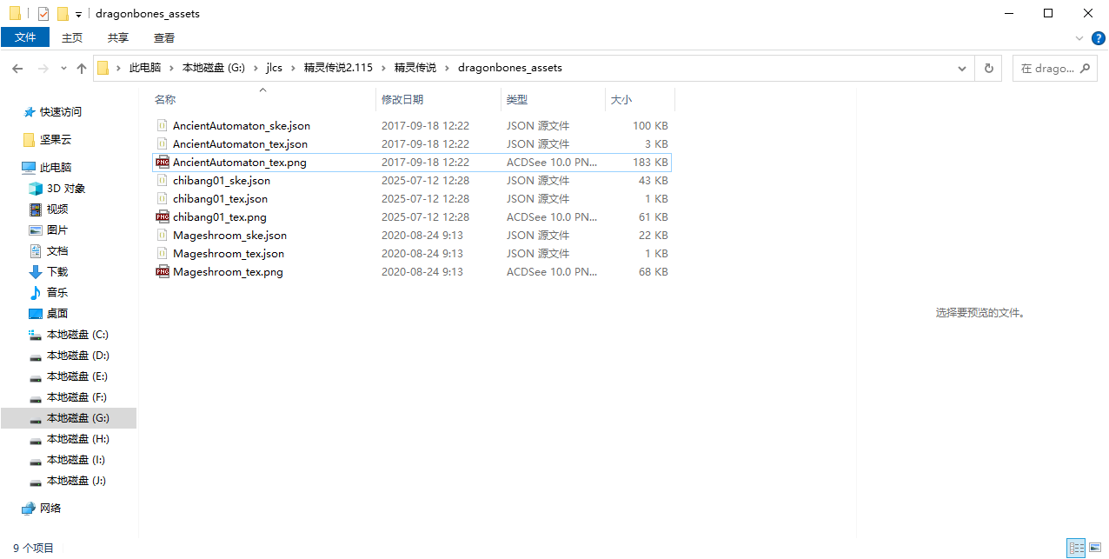Open Help with the blue question mark
Viewport: 1109px width, 559px height.
(x=1098, y=38)
